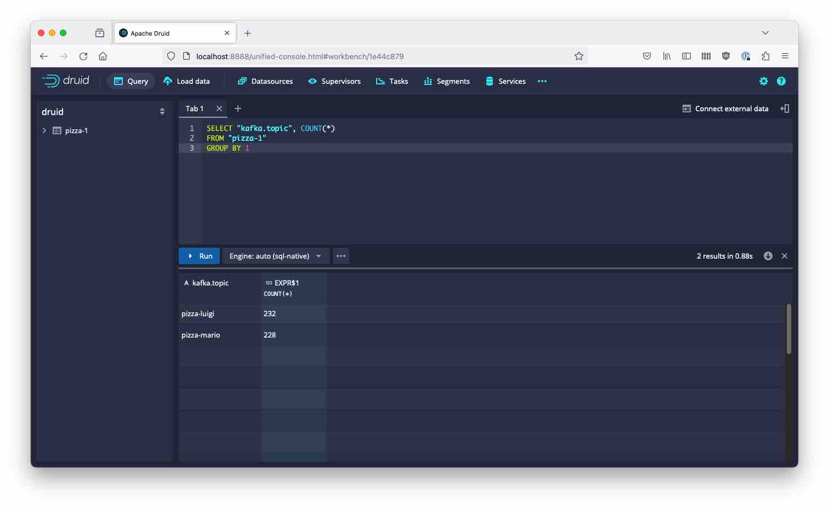The image size is (829, 508).
Task: Collapse the side panel with arrow icon
Action: [x=785, y=109]
